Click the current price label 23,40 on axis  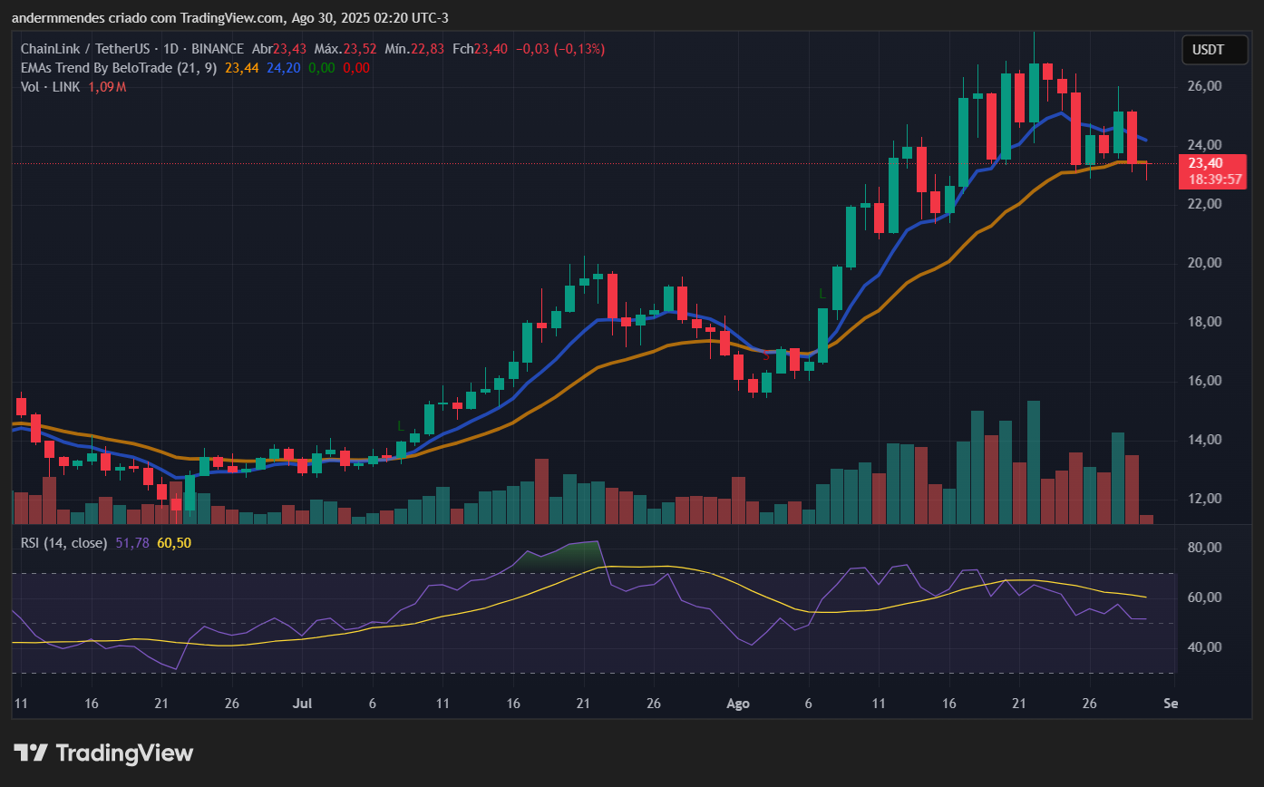click(1206, 163)
